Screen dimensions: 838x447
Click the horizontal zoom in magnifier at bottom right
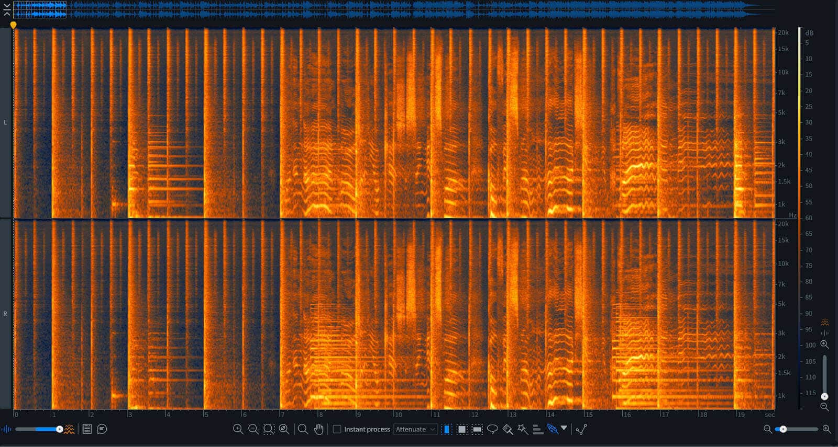(x=826, y=429)
